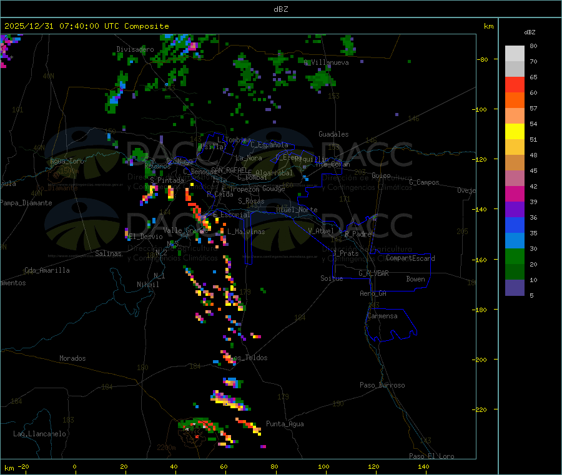Viewport: 562px width, 475px height.
Task: Click the Guadales map label
Action: [333, 134]
